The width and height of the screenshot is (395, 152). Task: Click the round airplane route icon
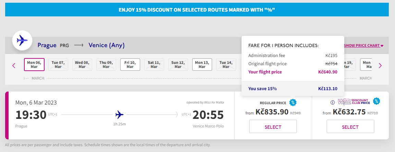click(22, 40)
